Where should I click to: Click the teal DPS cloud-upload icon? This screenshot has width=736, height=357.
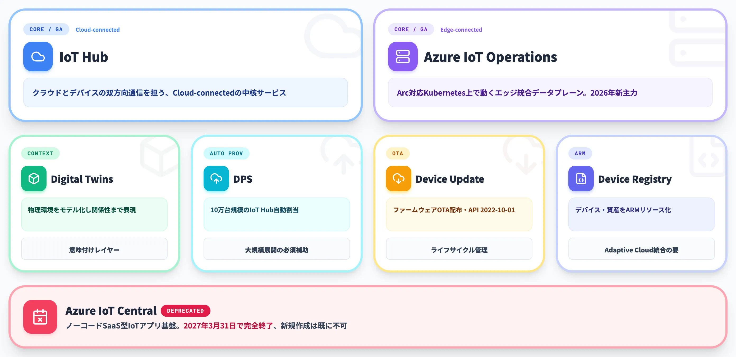216,179
